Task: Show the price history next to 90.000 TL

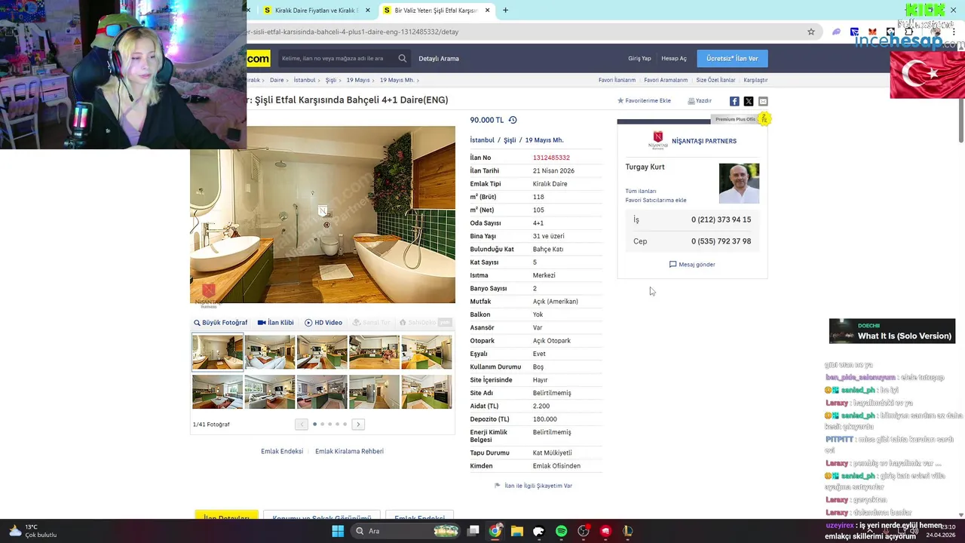Action: pyautogui.click(x=513, y=120)
